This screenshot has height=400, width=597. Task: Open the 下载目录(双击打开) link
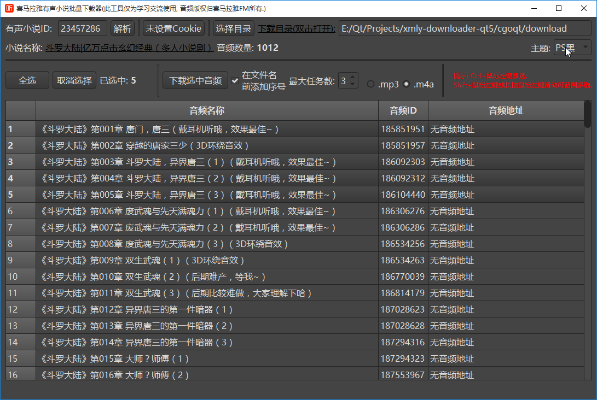click(297, 28)
